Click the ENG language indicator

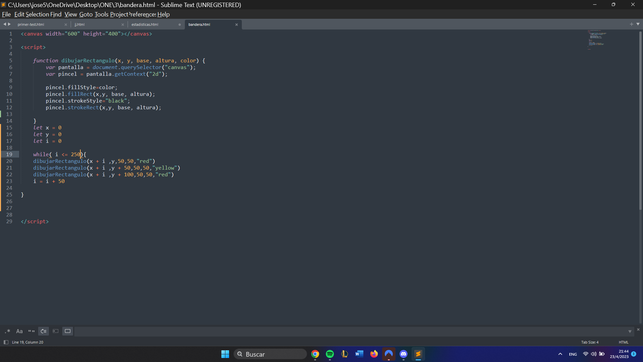coord(573,354)
